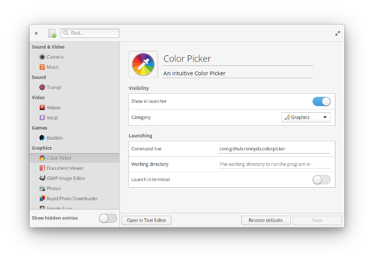The height and width of the screenshot is (262, 374).
Task: Click the Games category header
Action: tap(40, 128)
